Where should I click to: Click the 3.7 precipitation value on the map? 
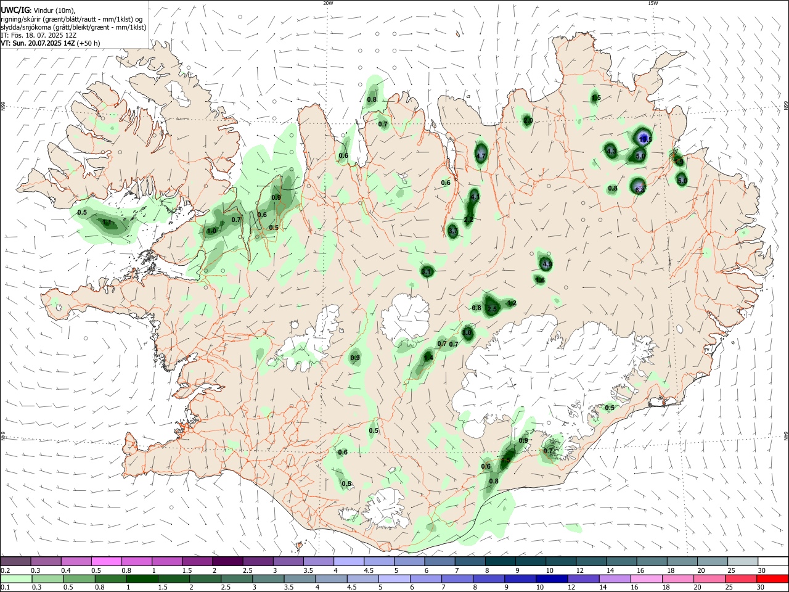(453, 231)
